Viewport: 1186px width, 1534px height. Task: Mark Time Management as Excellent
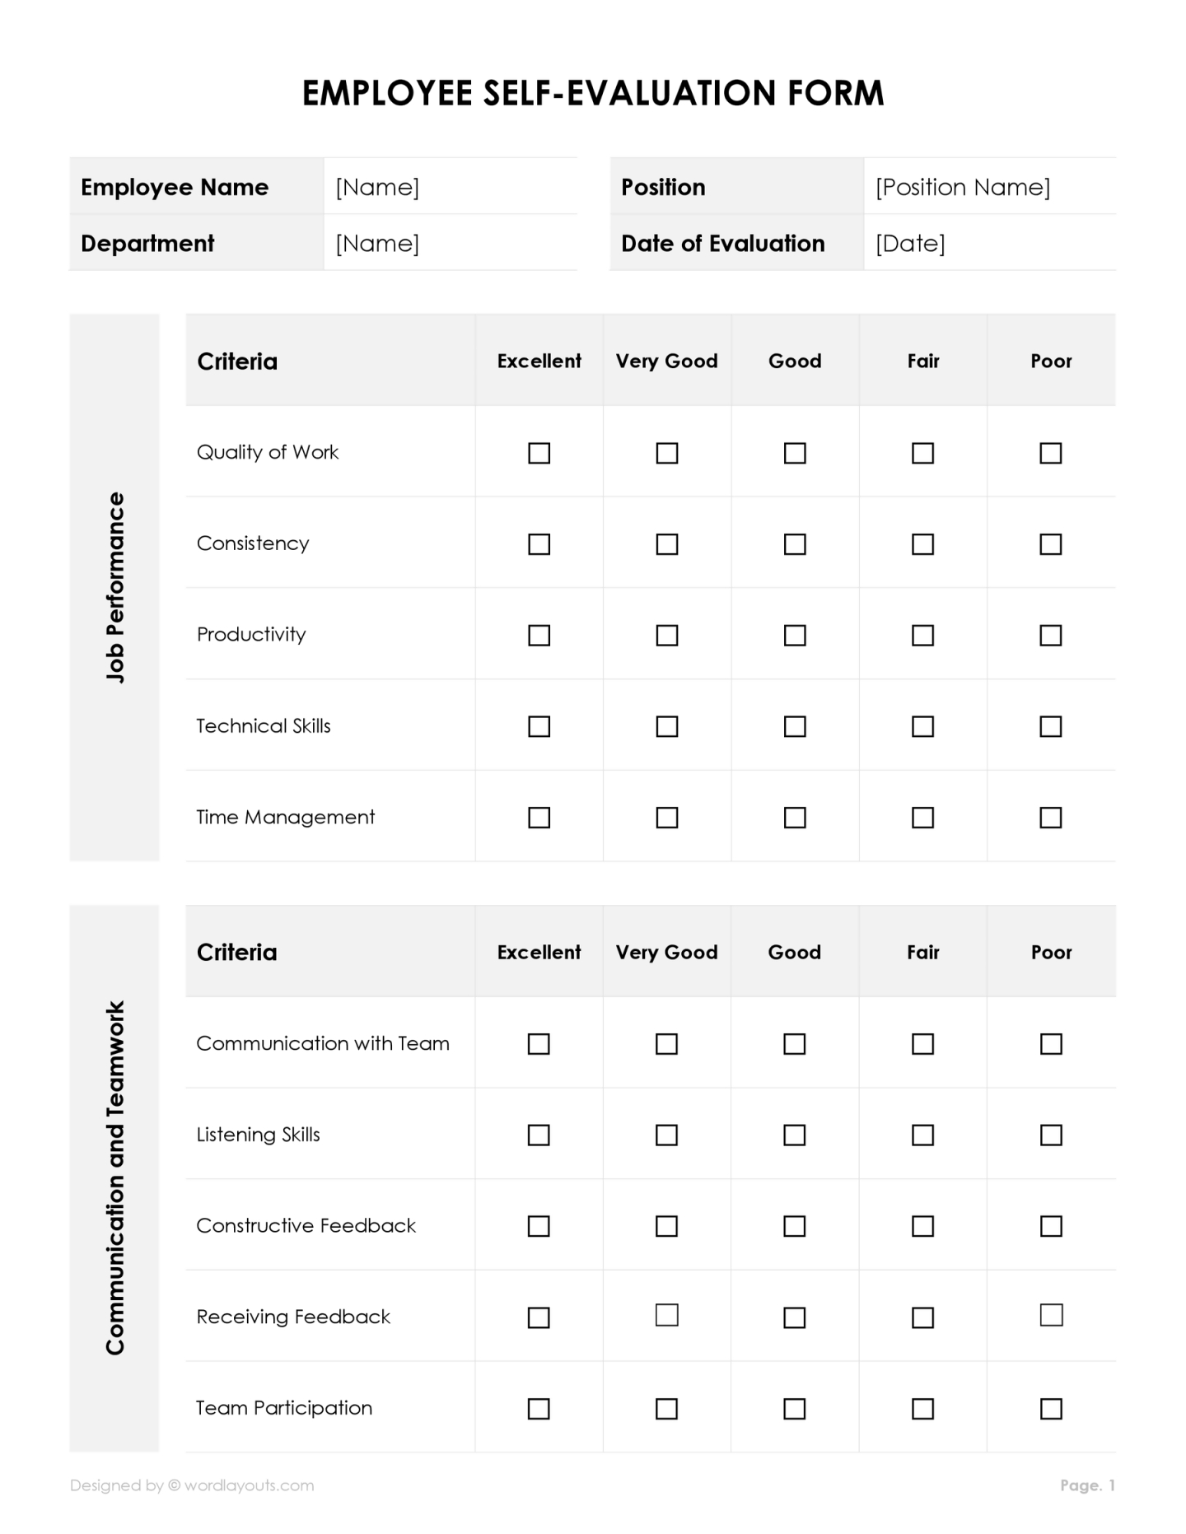point(539,817)
